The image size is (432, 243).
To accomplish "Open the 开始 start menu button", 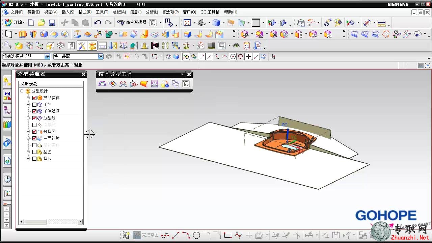I will point(15,22).
